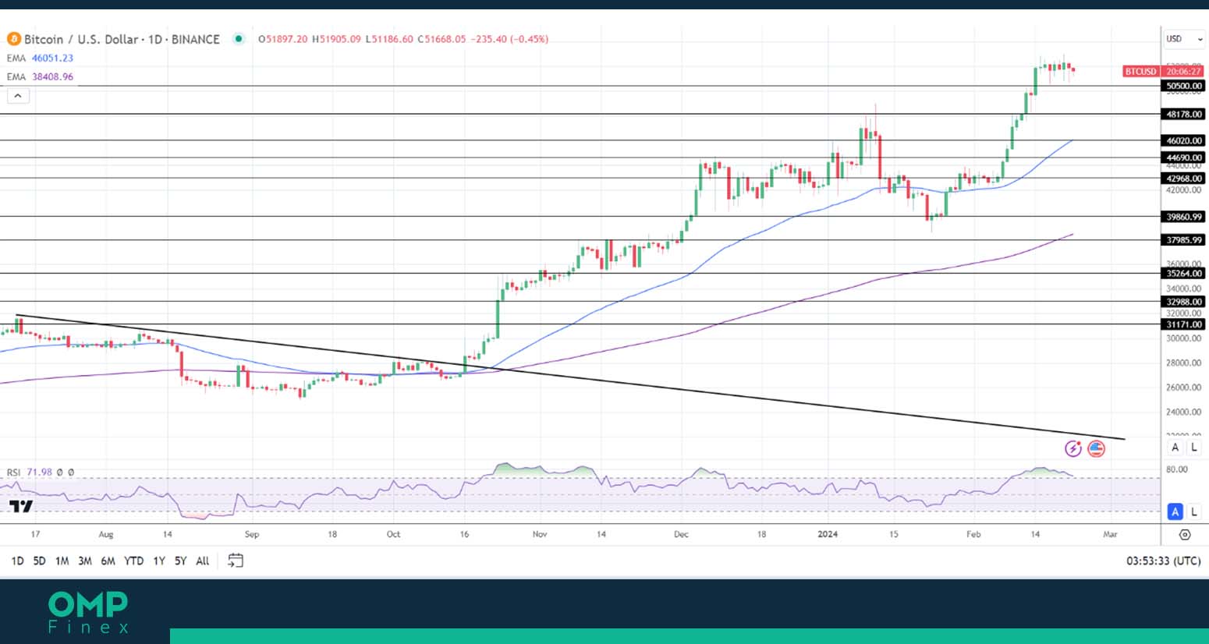Select the 5Y time range
The image size is (1209, 644).
[x=180, y=561]
